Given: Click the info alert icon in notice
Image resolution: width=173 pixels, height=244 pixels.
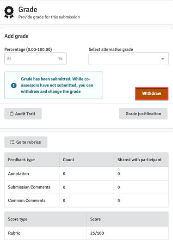Looking at the screenshot, I should click(x=14, y=85).
